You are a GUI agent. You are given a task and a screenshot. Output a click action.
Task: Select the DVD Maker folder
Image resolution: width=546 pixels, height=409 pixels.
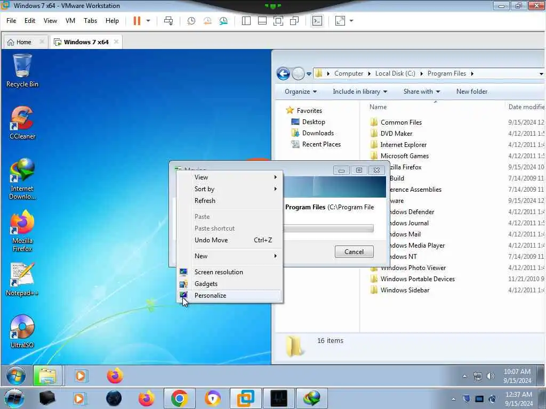point(396,133)
